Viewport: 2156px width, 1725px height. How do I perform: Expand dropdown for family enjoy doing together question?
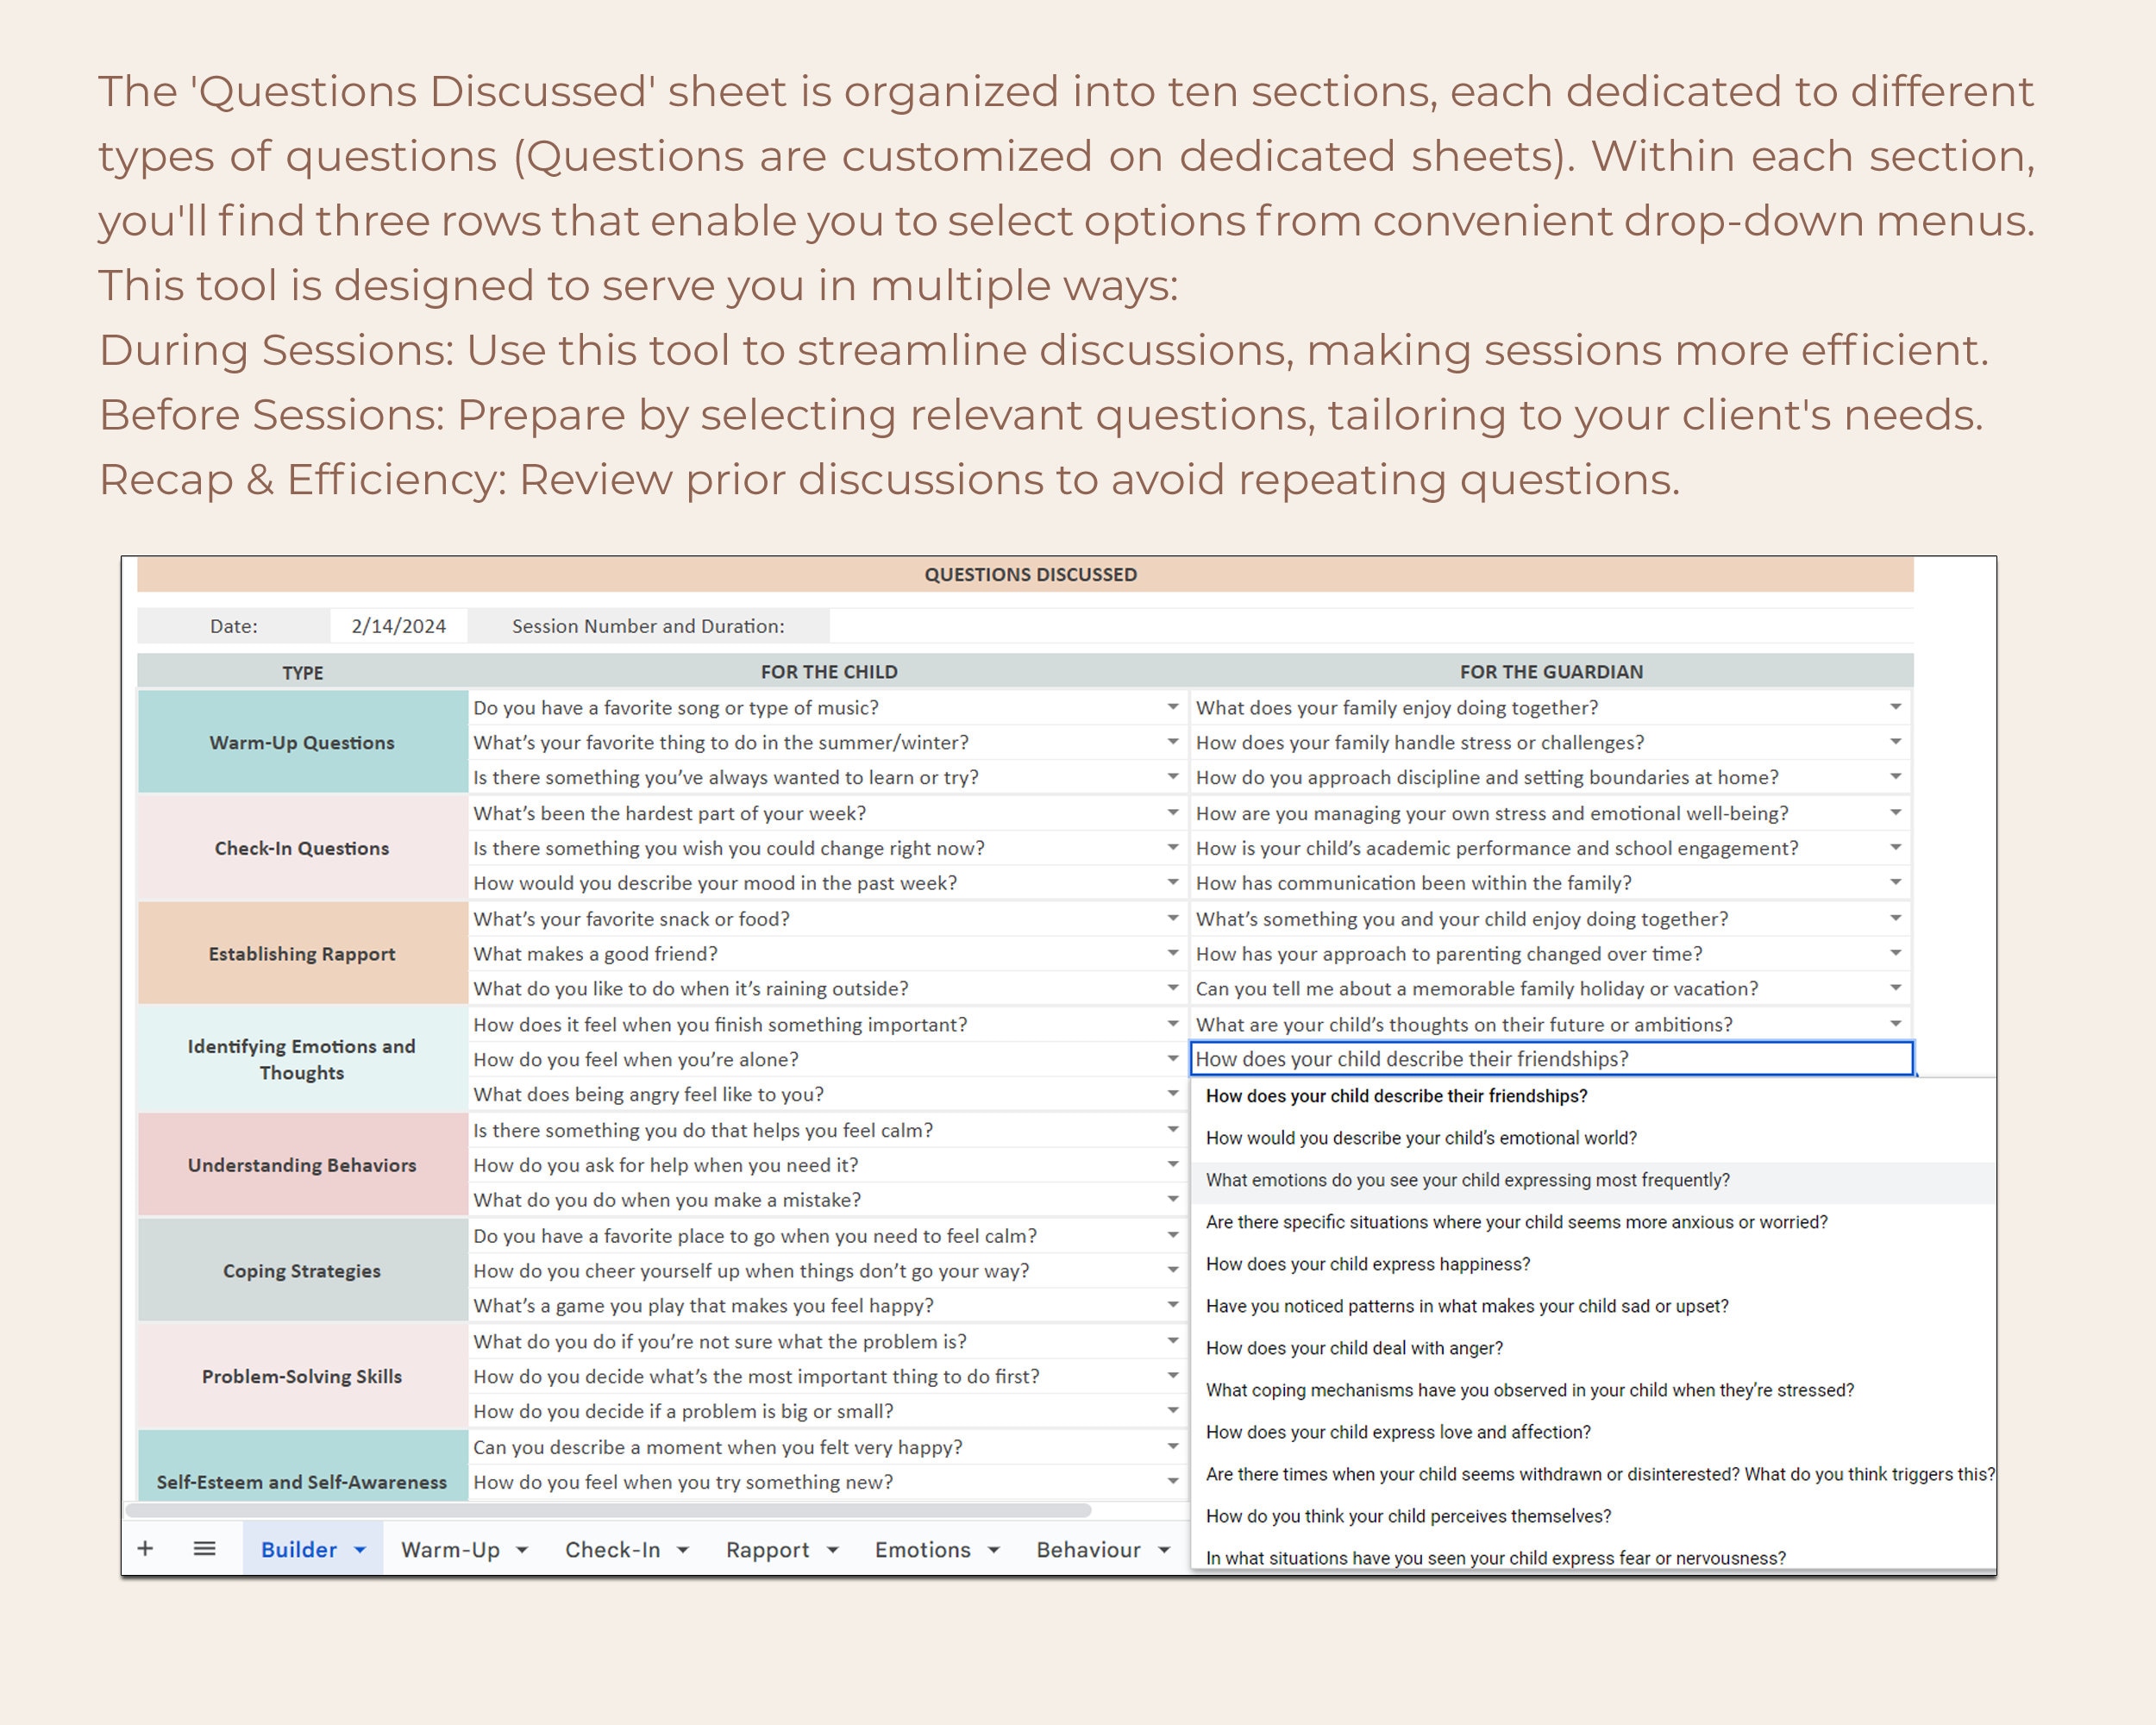click(x=1895, y=707)
